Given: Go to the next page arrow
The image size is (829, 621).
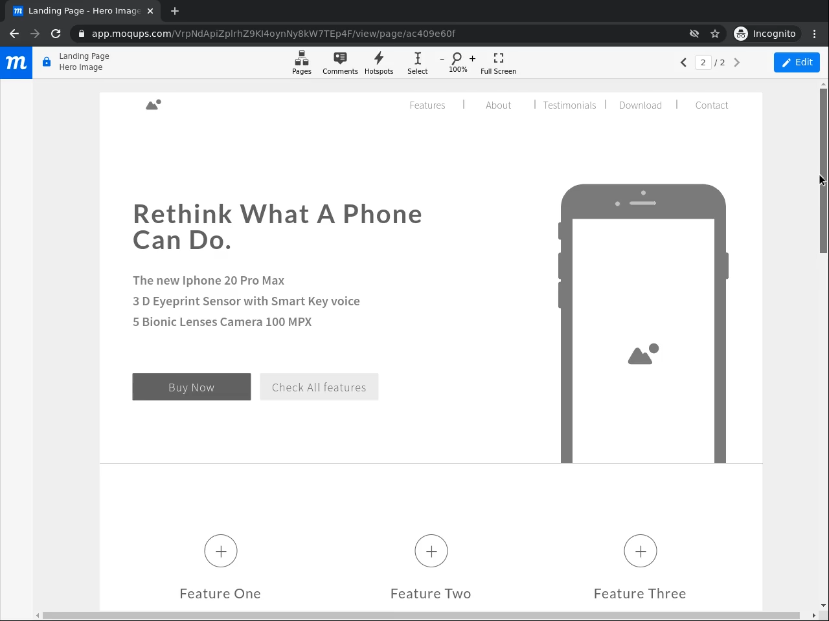Looking at the screenshot, I should (736, 63).
